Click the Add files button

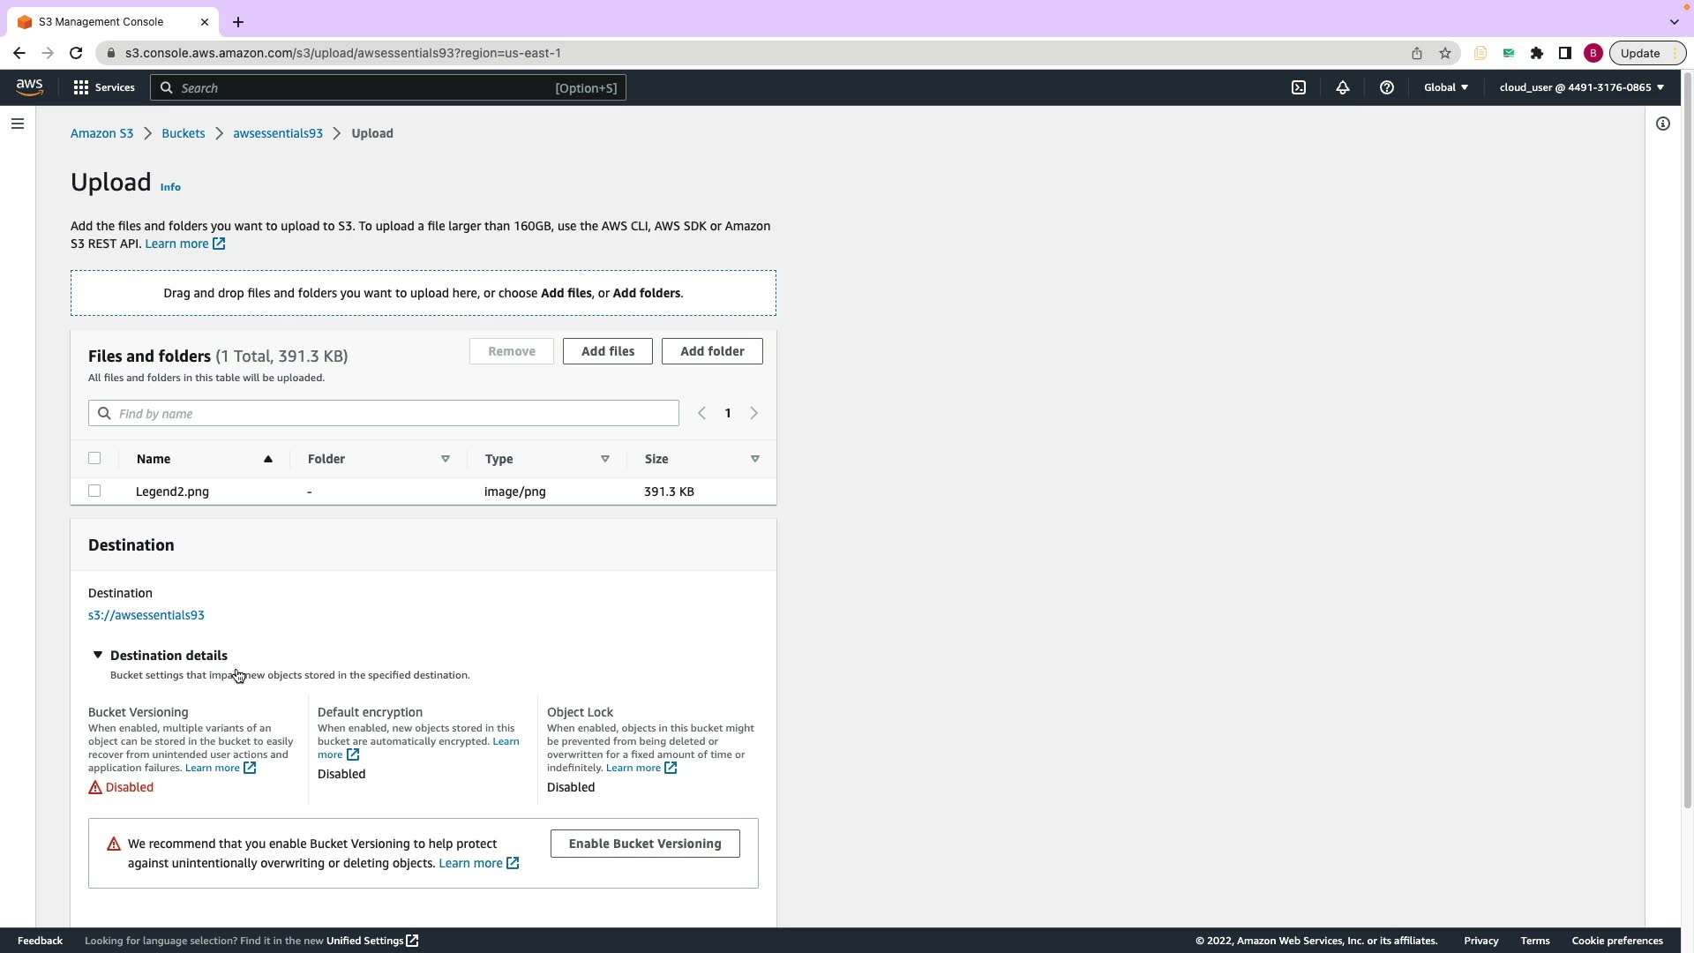coord(607,351)
